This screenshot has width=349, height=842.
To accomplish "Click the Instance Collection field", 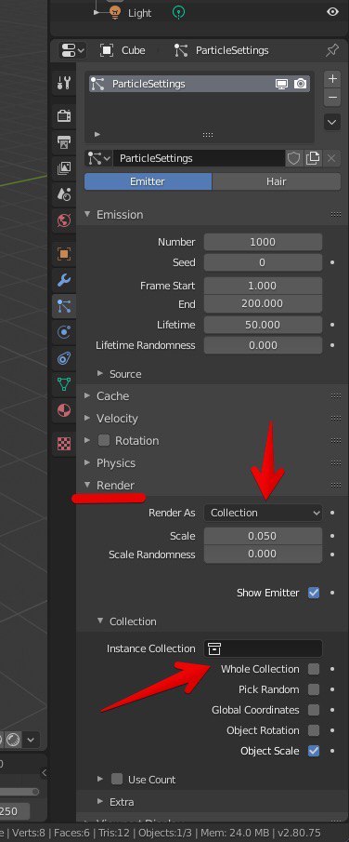I will 263,648.
